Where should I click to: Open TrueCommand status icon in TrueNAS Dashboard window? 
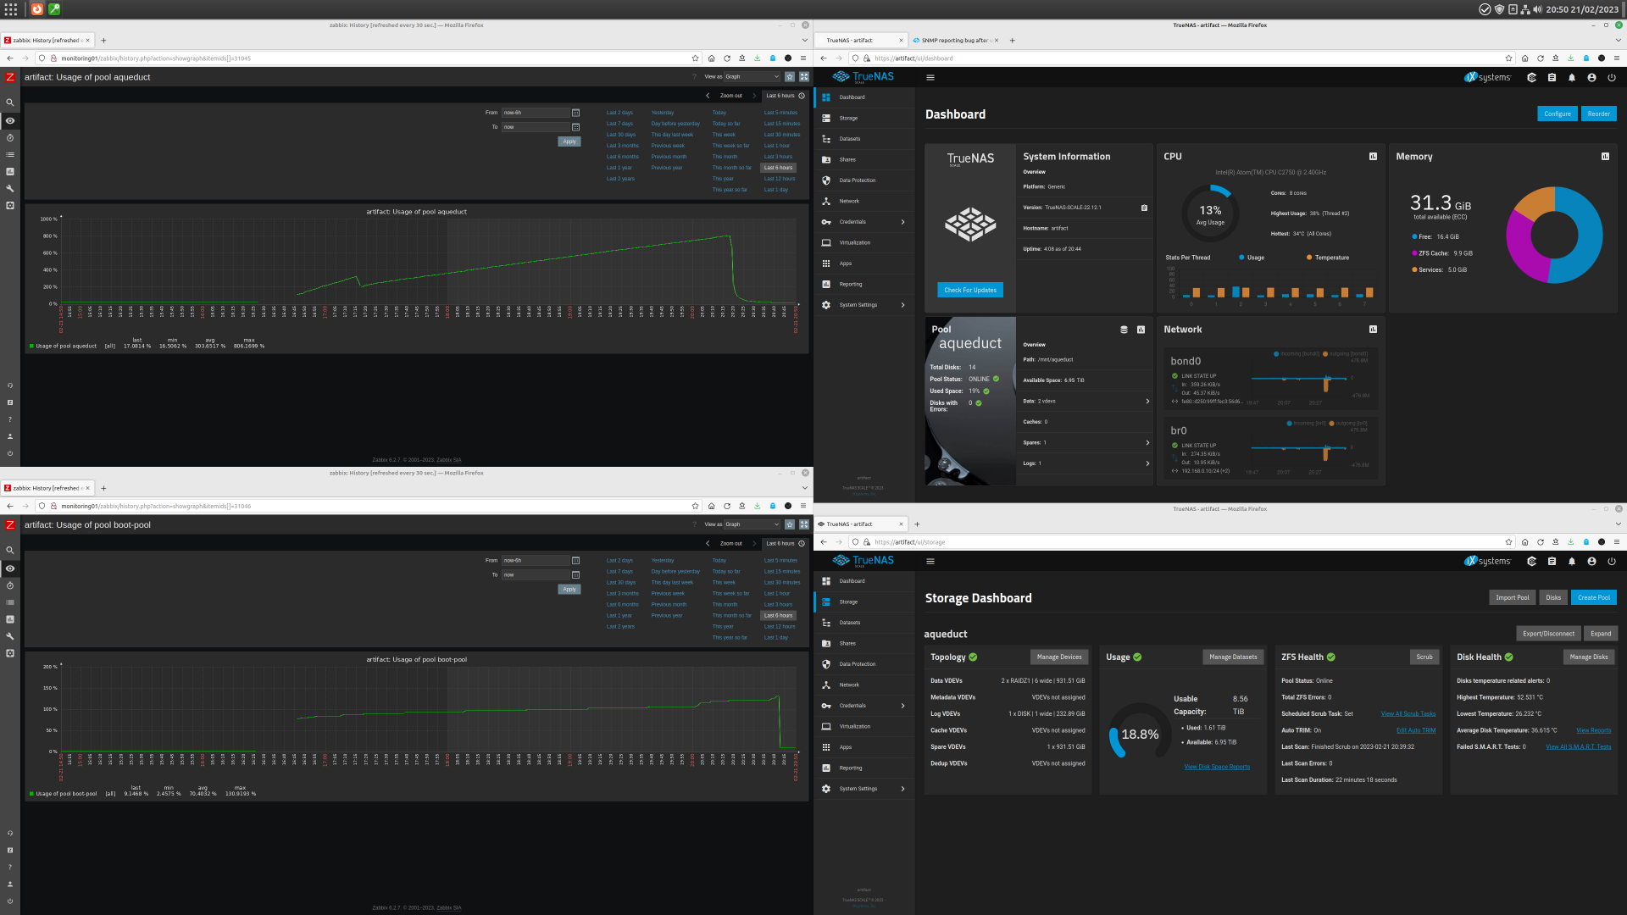tap(1531, 77)
